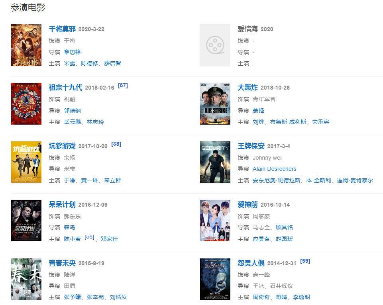The image size is (383, 305).
Task: Click the 怨灵人偶 movie poster
Action: (x=215, y=279)
